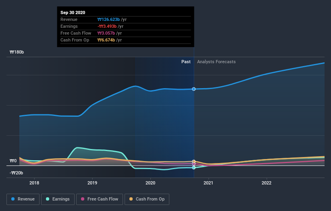Click the Free Cash Flow label in tooltip

(76, 33)
